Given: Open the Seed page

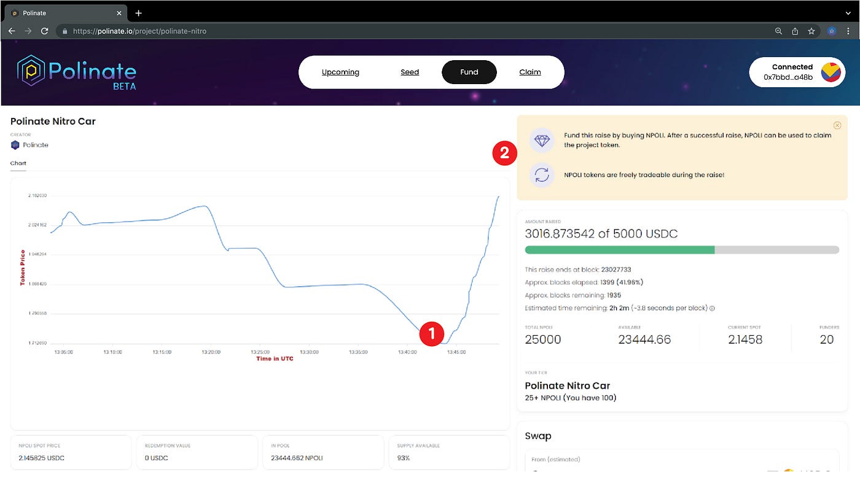Looking at the screenshot, I should [x=410, y=72].
